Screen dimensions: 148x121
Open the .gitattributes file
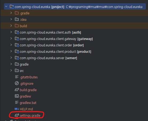pos(29,77)
